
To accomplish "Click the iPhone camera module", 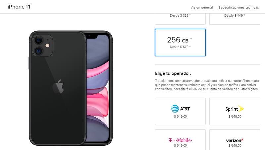I will pyautogui.click(x=43, y=46).
